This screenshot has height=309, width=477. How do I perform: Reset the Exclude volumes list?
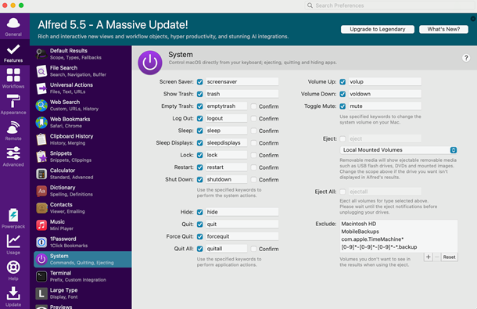pos(450,257)
